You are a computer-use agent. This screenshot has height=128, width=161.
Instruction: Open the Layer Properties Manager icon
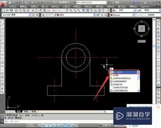pos(43,15)
